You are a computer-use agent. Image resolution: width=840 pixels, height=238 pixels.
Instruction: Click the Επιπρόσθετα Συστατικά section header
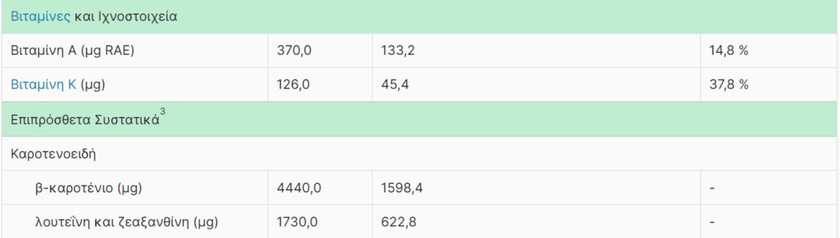point(85,120)
